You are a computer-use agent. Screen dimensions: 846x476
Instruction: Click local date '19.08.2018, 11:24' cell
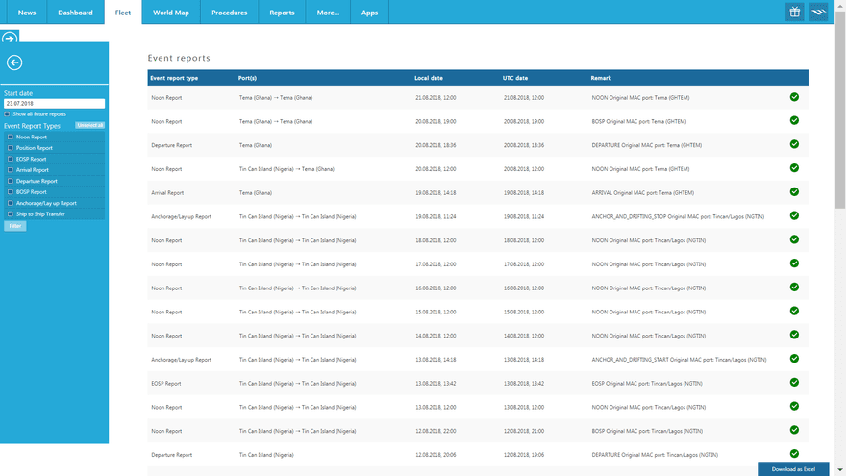tap(435, 216)
